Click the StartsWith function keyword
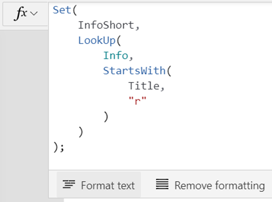 point(134,71)
